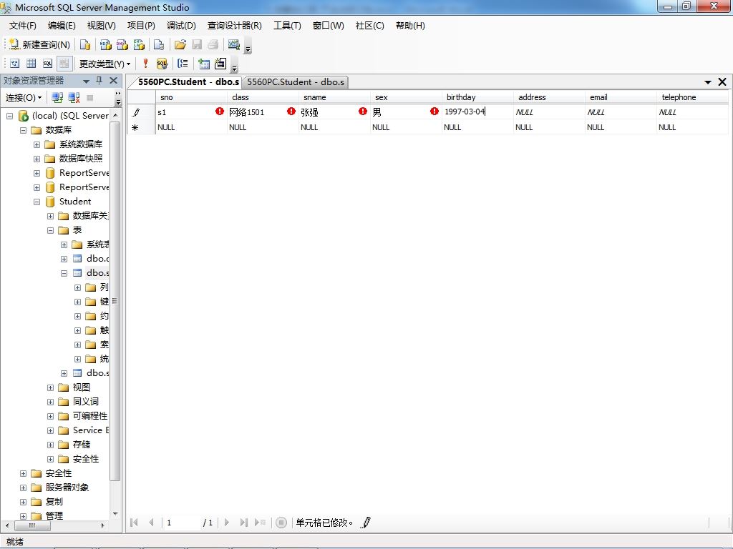Click the birthday cell 1997-03-04
The width and height of the screenshot is (733, 549).
coord(477,112)
